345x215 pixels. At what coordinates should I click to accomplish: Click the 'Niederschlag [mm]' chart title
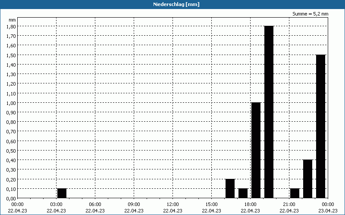coord(176,4)
